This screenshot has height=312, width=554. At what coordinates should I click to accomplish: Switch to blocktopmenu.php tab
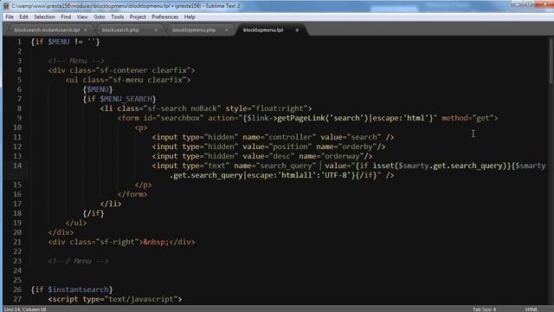point(194,30)
